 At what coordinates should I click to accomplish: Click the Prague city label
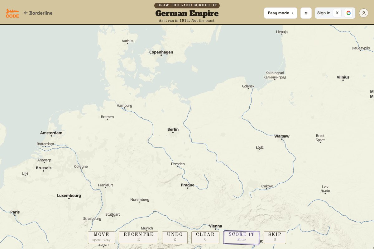click(x=188, y=185)
